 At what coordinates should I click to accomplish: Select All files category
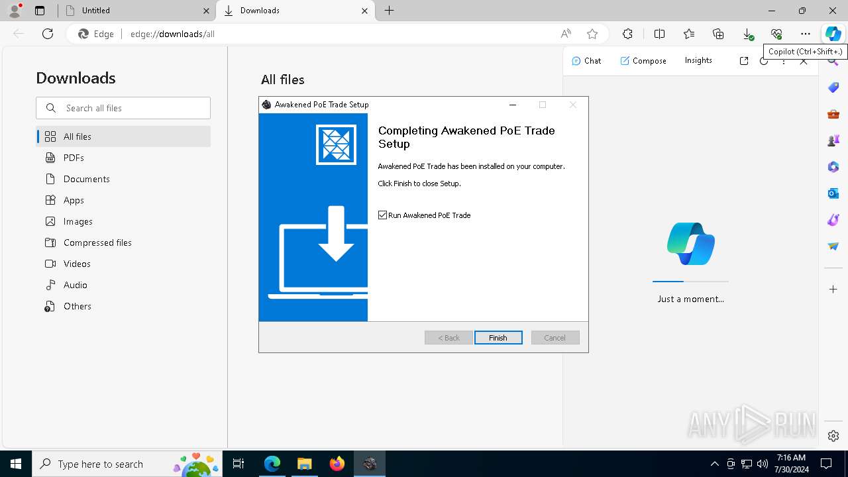(123, 136)
